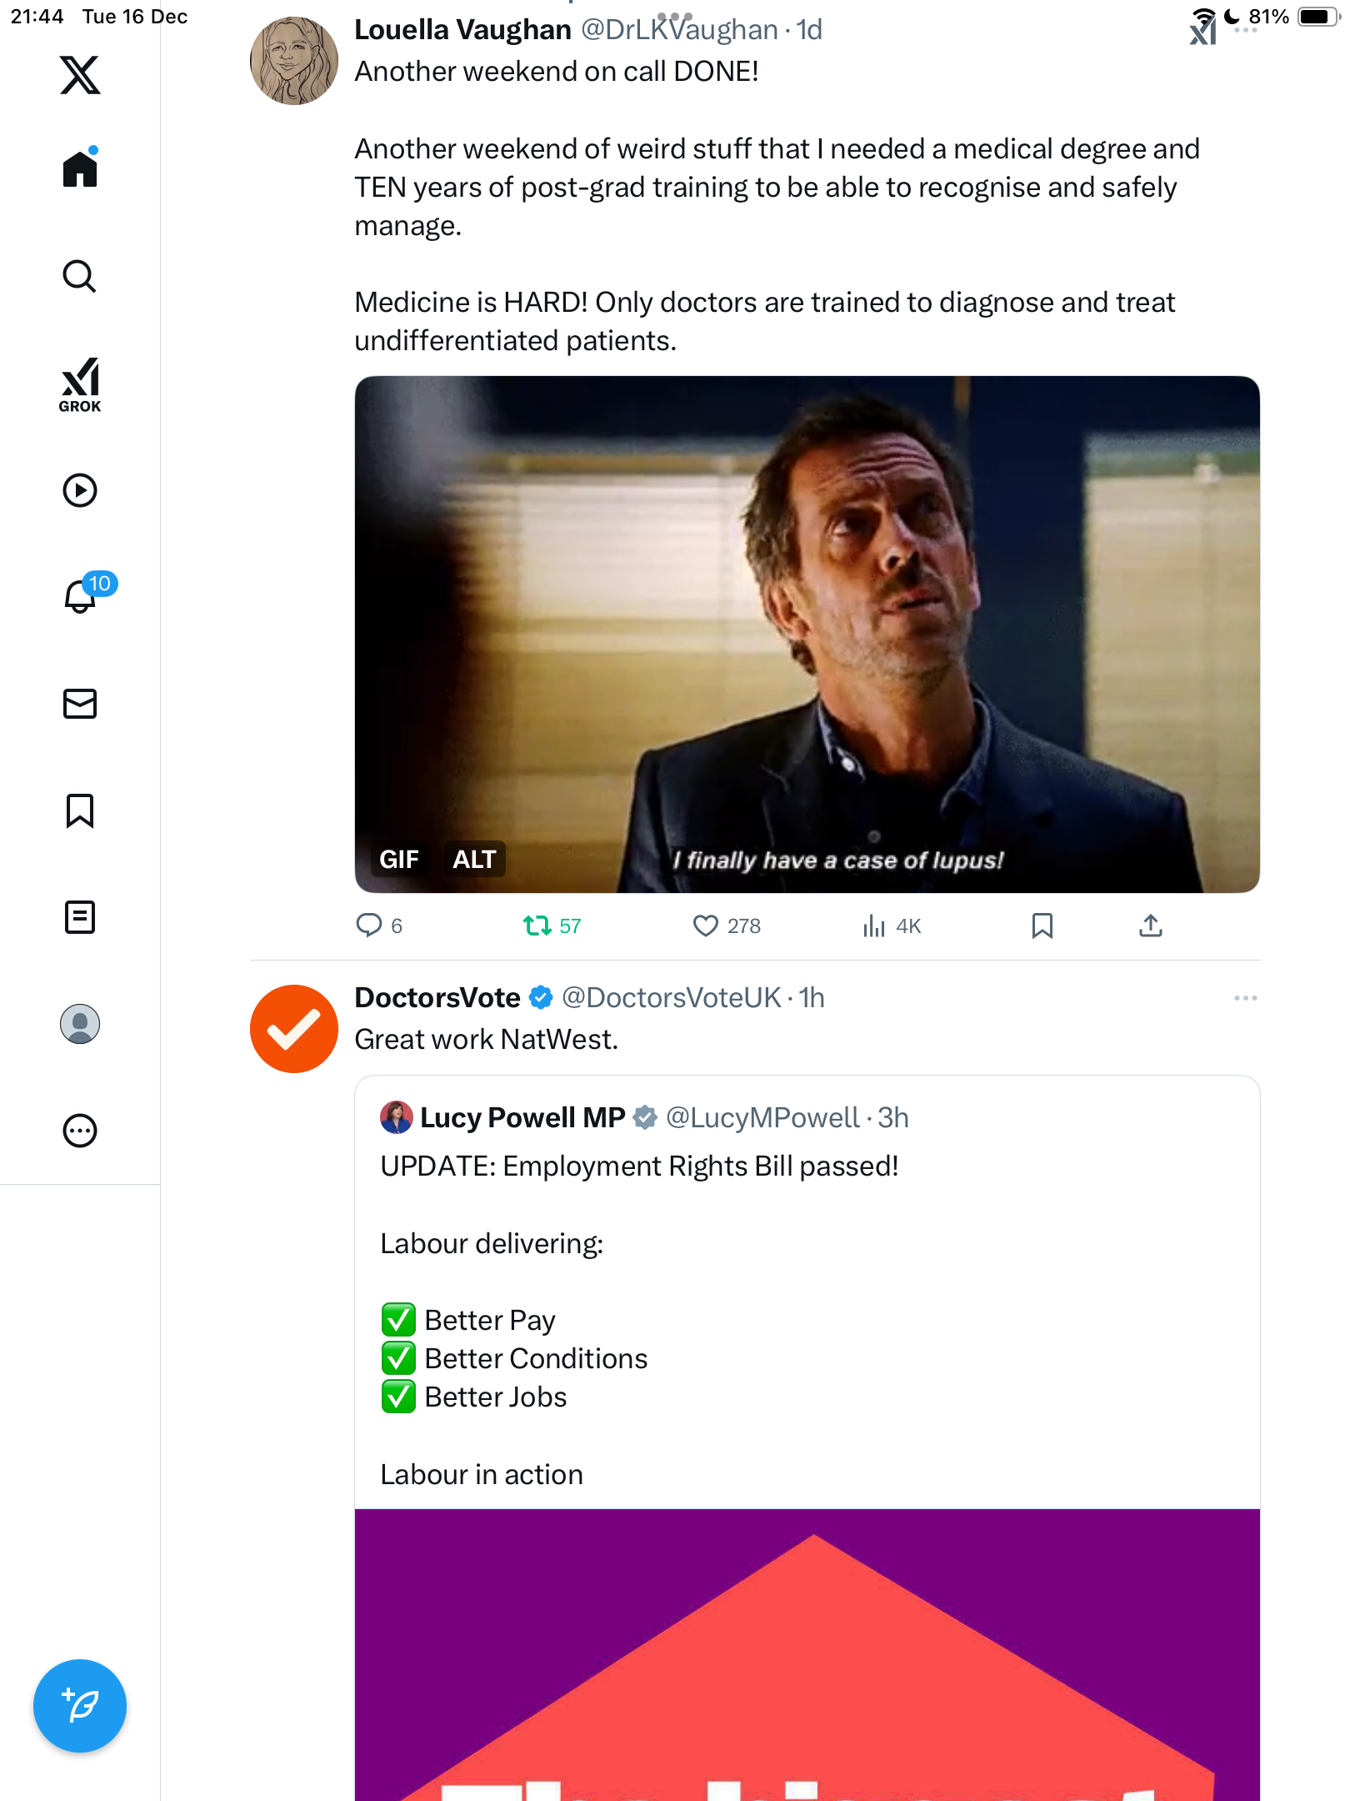Open direct messages envelope icon

(x=80, y=704)
